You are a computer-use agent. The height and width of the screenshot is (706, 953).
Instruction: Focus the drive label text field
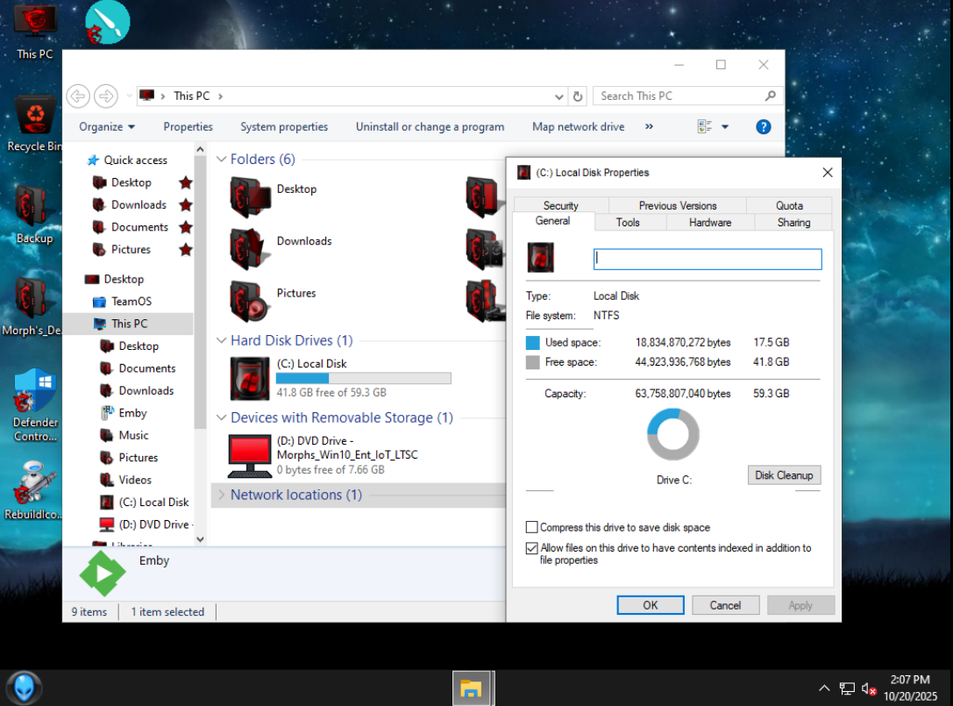click(x=708, y=259)
